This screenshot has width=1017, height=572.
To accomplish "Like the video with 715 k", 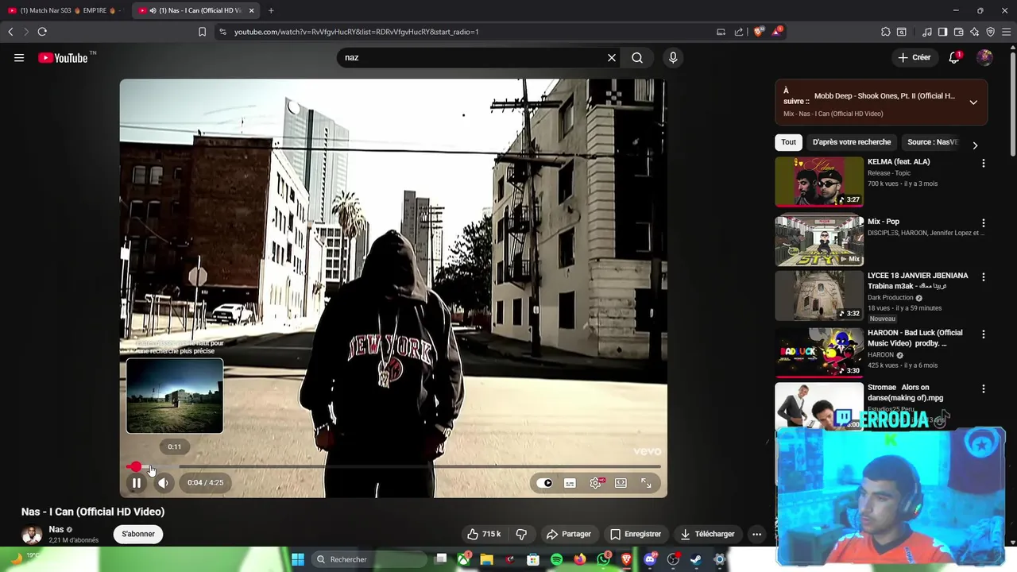I will pyautogui.click(x=483, y=535).
